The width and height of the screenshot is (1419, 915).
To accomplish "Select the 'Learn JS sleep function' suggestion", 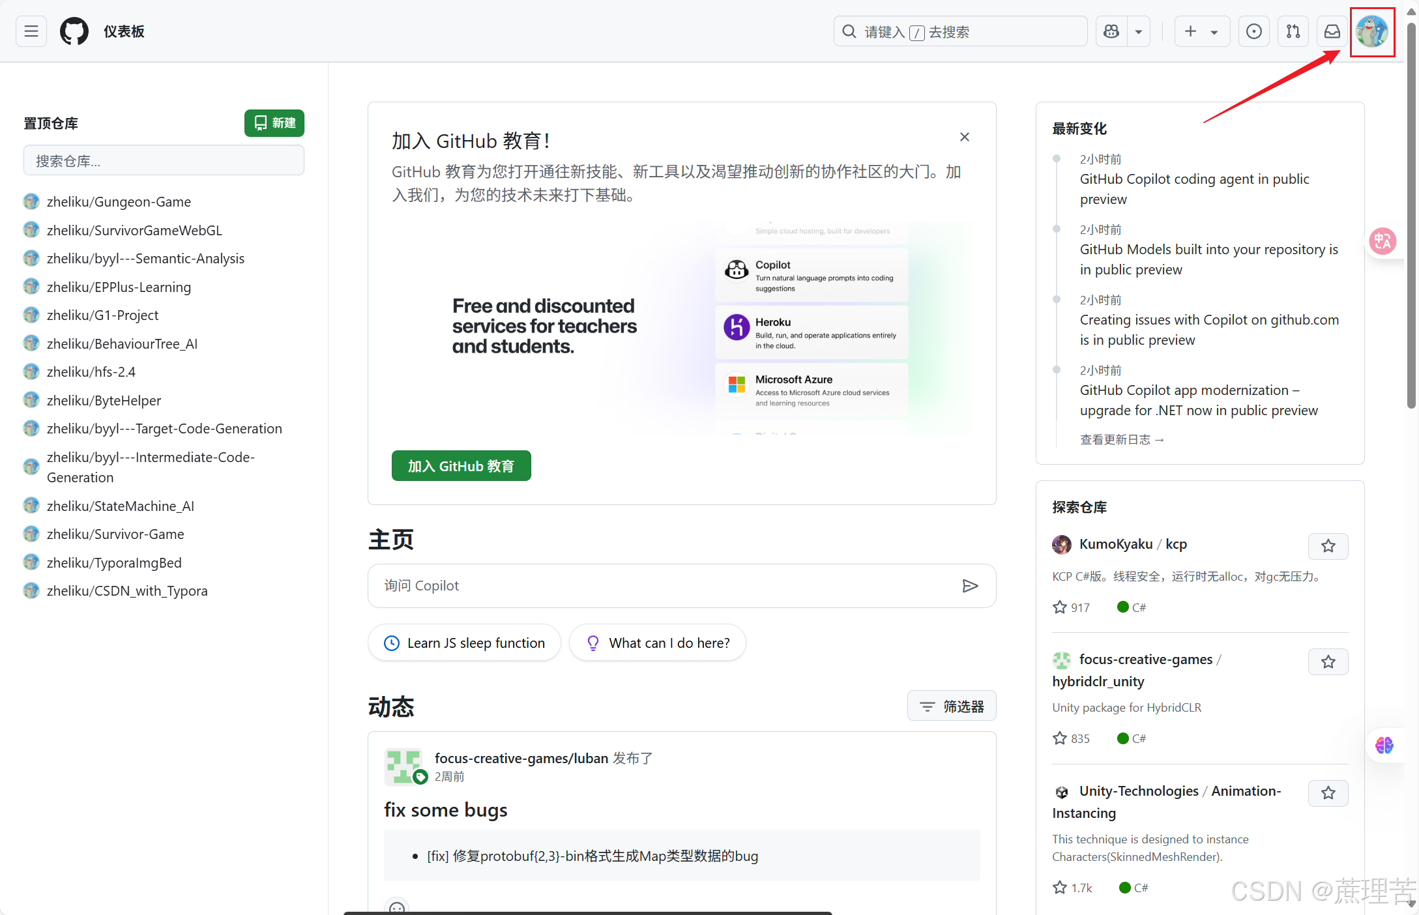I will click(x=464, y=643).
